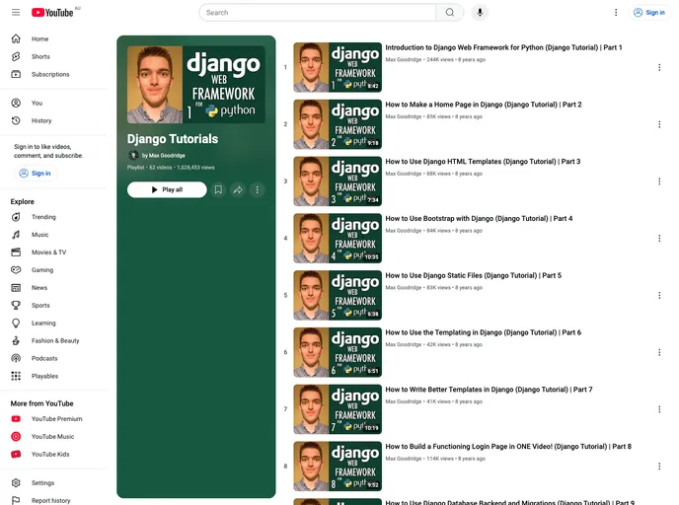
Task: Click the Play all button
Action: pyautogui.click(x=167, y=189)
